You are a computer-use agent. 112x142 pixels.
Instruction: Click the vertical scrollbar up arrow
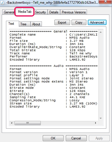pyautogui.click(x=101, y=32)
